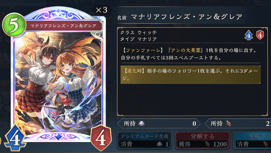Click the x3 card count badge
The image size is (271, 153).
coord(101,10)
